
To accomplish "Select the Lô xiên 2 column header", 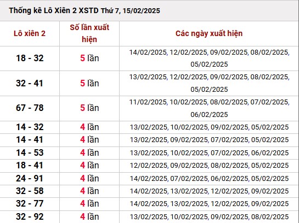I will pos(30,34).
